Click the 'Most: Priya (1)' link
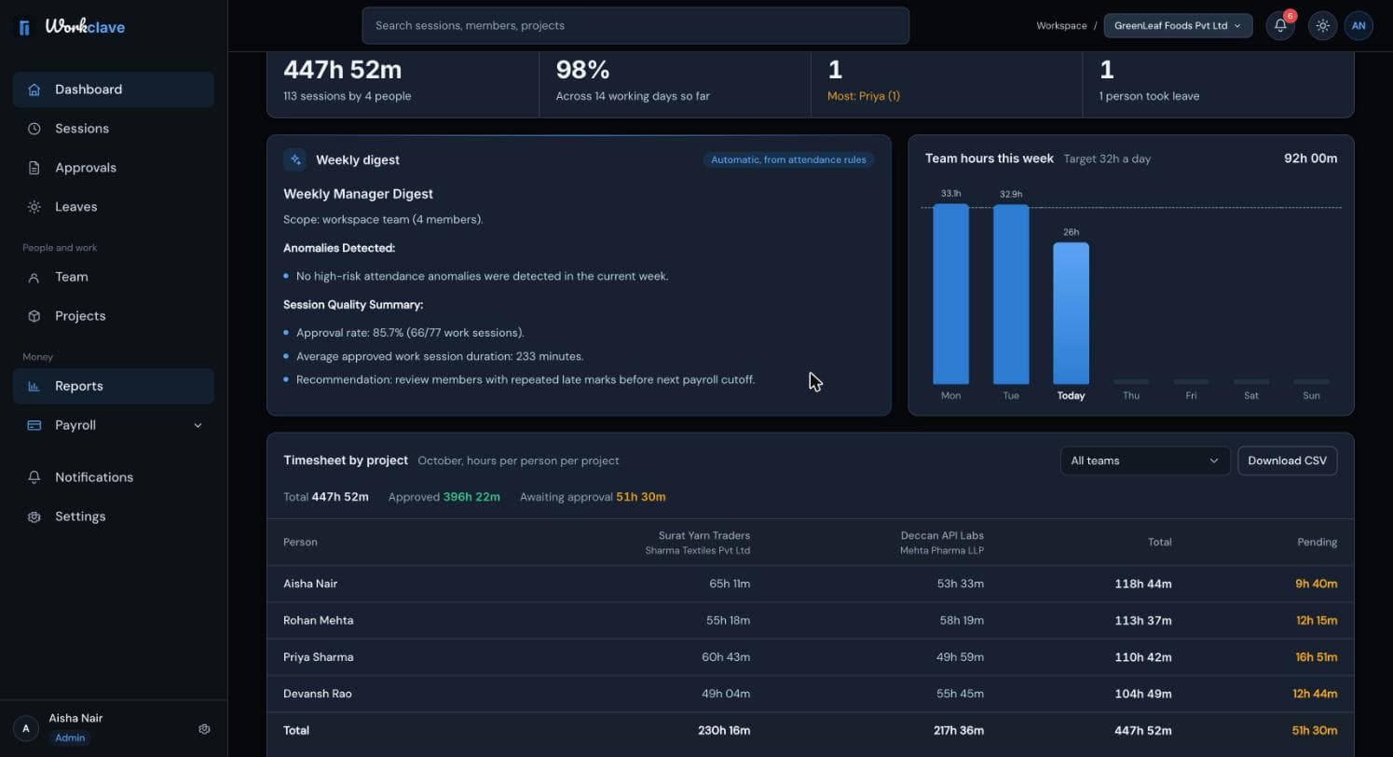 pos(864,96)
